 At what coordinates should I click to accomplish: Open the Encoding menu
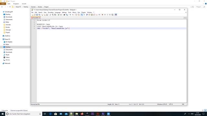click(50, 12)
